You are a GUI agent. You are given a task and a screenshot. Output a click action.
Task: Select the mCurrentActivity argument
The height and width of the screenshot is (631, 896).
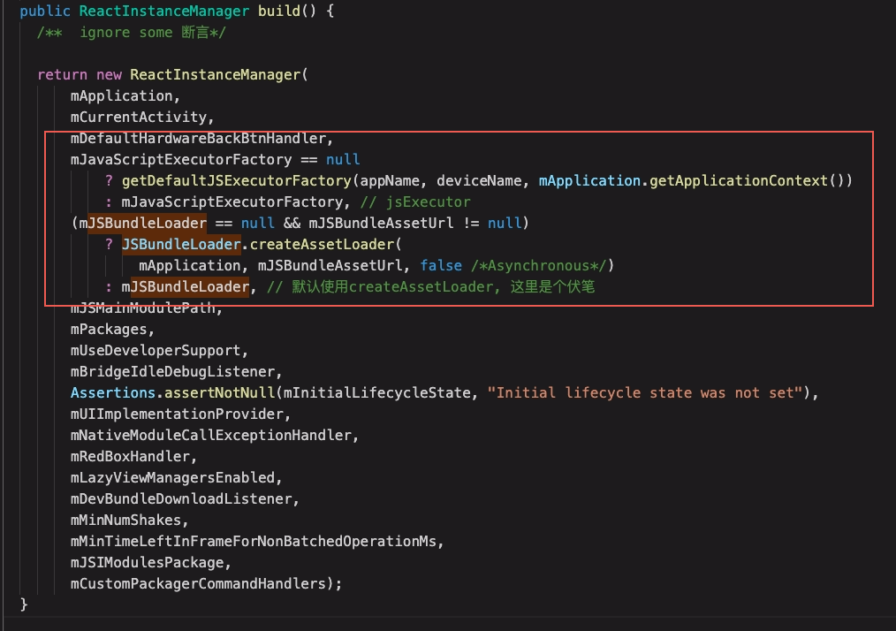[142, 118]
